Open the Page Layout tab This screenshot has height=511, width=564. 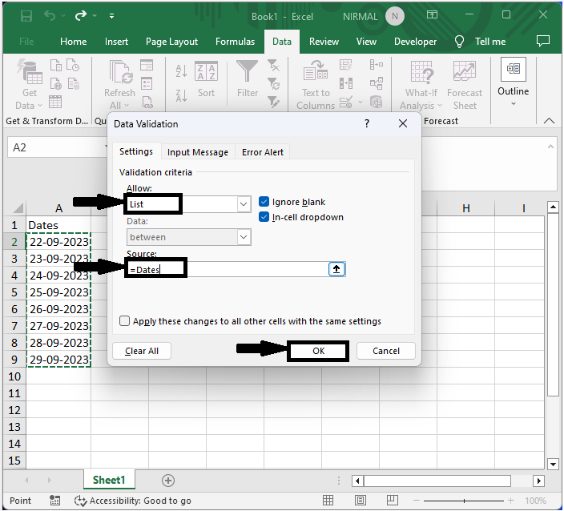pyautogui.click(x=171, y=42)
